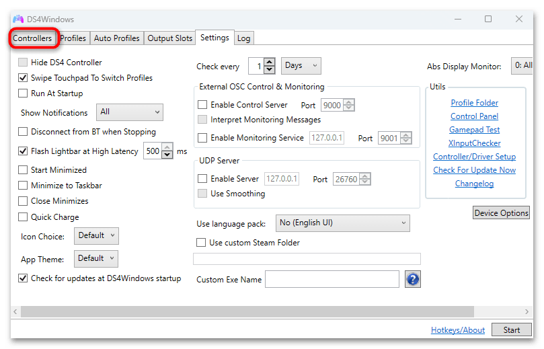Select the Output Slots tab
The image size is (544, 349).
tap(169, 38)
